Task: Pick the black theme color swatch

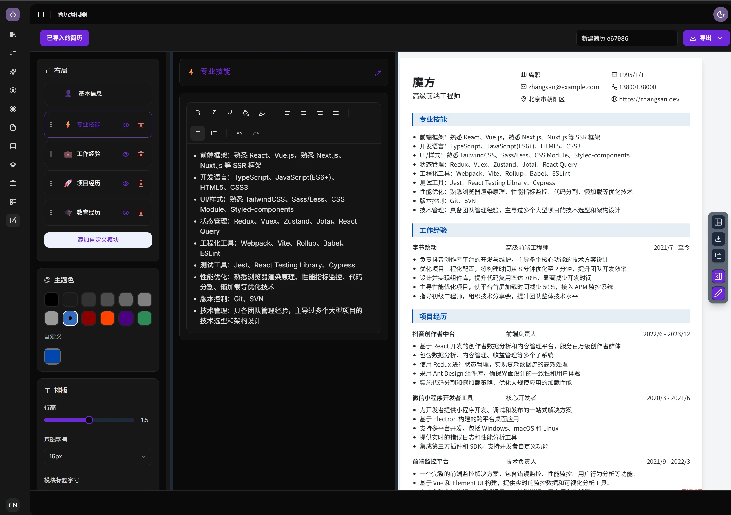Action: pos(52,300)
